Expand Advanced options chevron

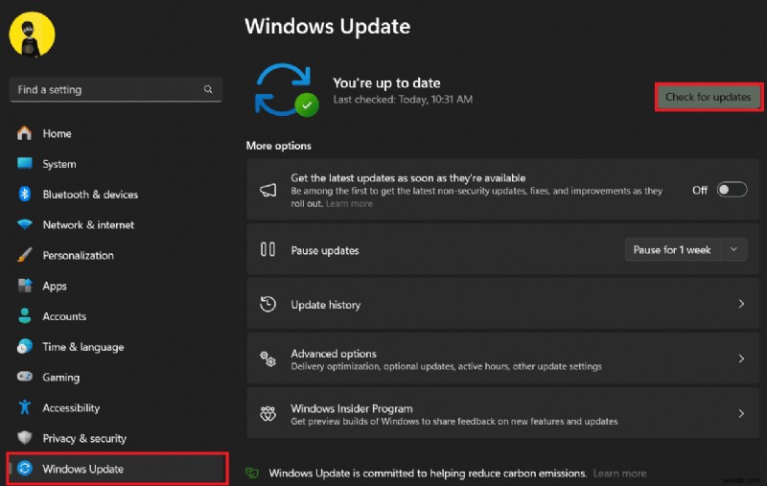[x=741, y=359]
